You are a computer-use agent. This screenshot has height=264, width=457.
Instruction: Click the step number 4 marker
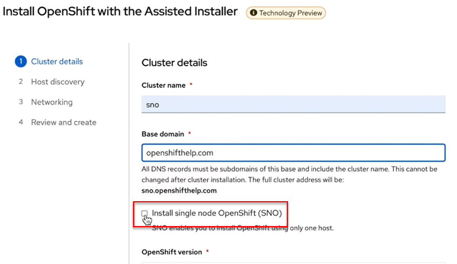21,122
